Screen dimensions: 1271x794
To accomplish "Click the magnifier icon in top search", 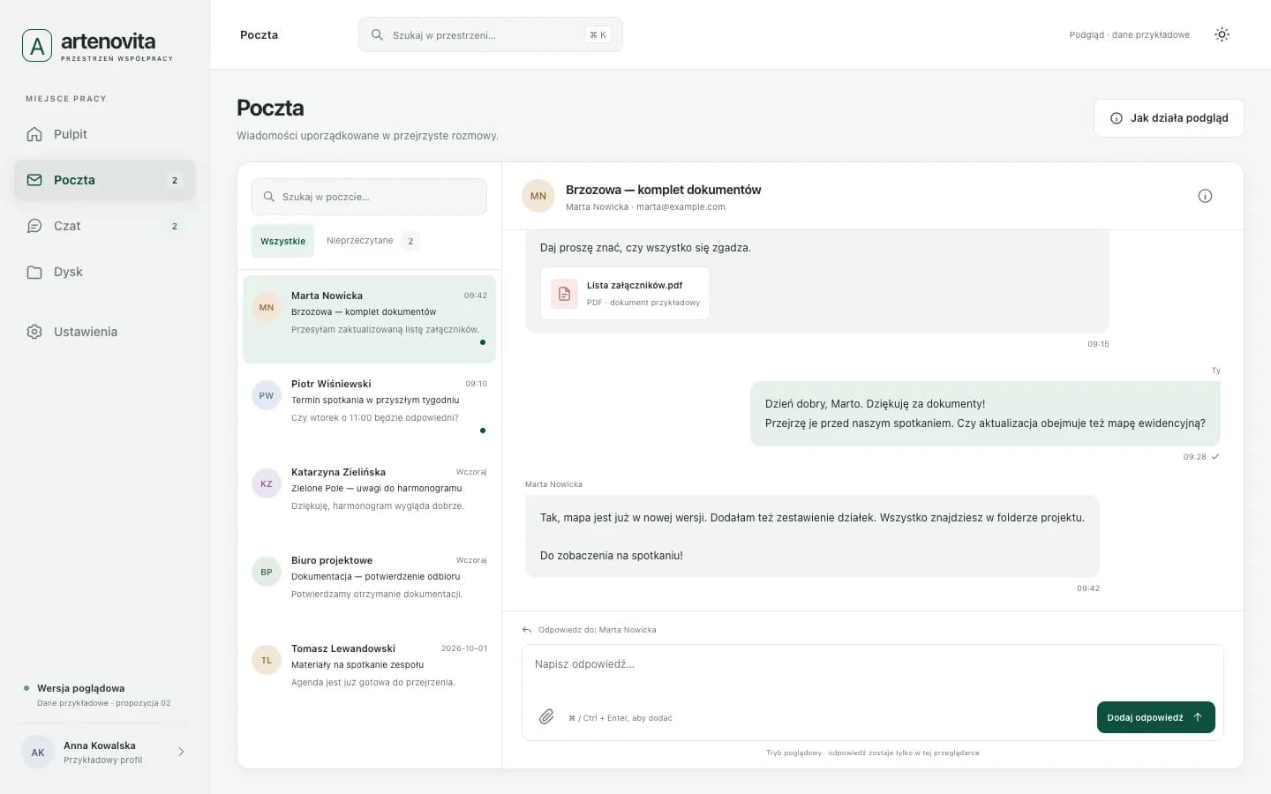I will (377, 34).
